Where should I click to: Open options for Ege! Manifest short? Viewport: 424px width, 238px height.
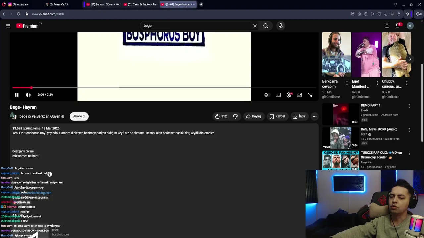[377, 83]
